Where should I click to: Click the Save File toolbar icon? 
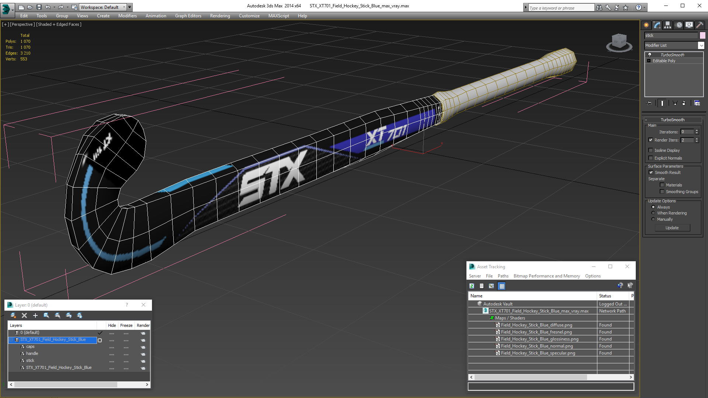[39, 7]
